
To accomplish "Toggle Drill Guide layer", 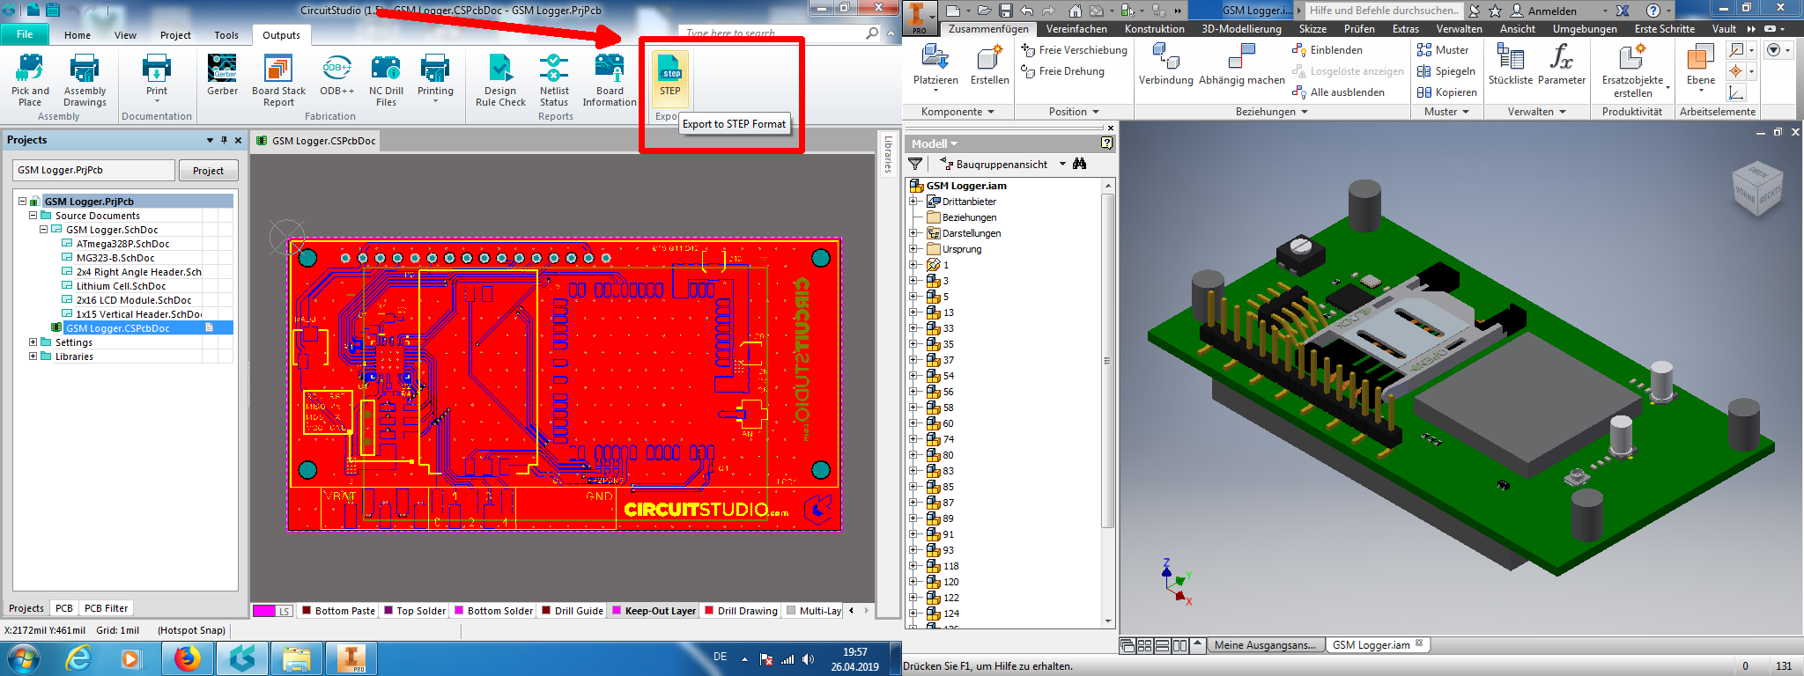I will pyautogui.click(x=573, y=610).
